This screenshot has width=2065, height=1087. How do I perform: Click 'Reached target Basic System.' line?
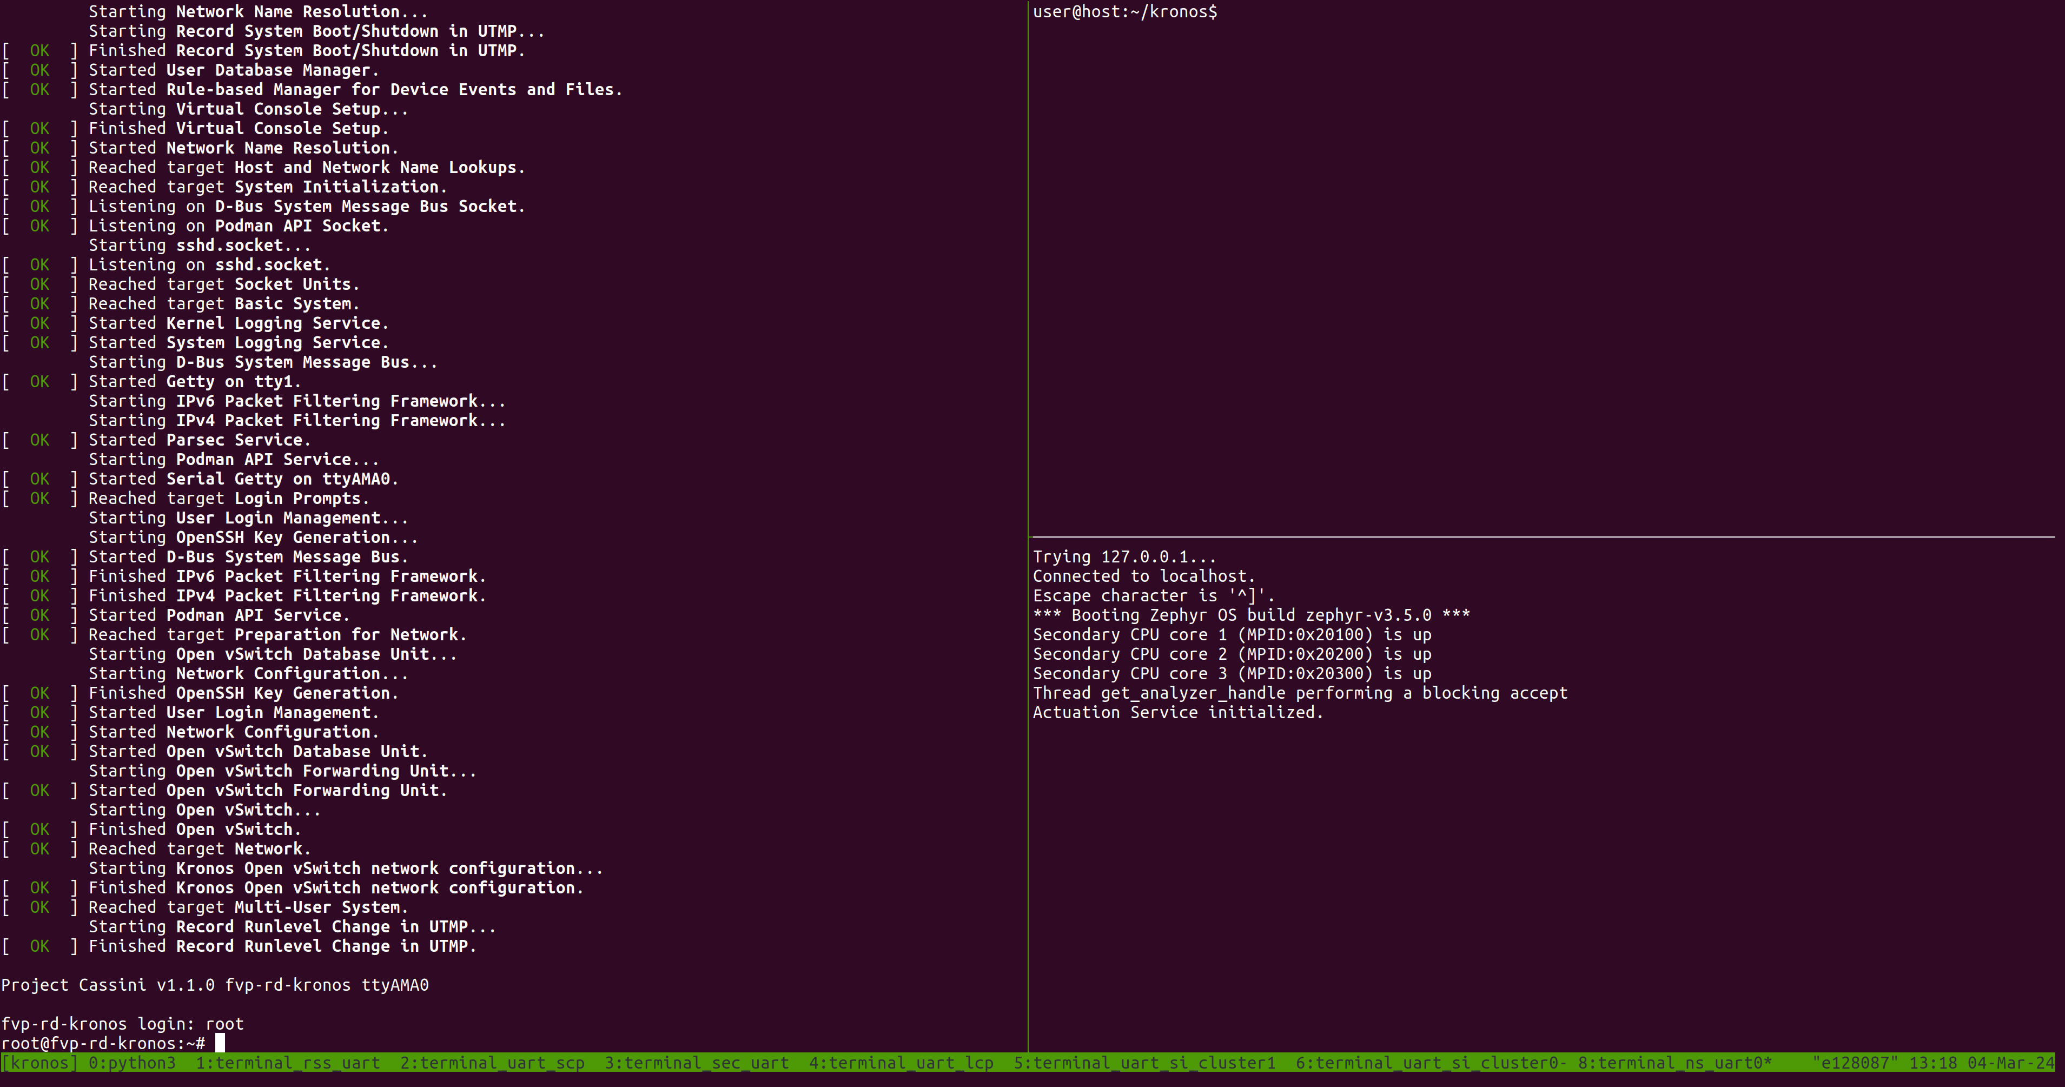click(224, 304)
